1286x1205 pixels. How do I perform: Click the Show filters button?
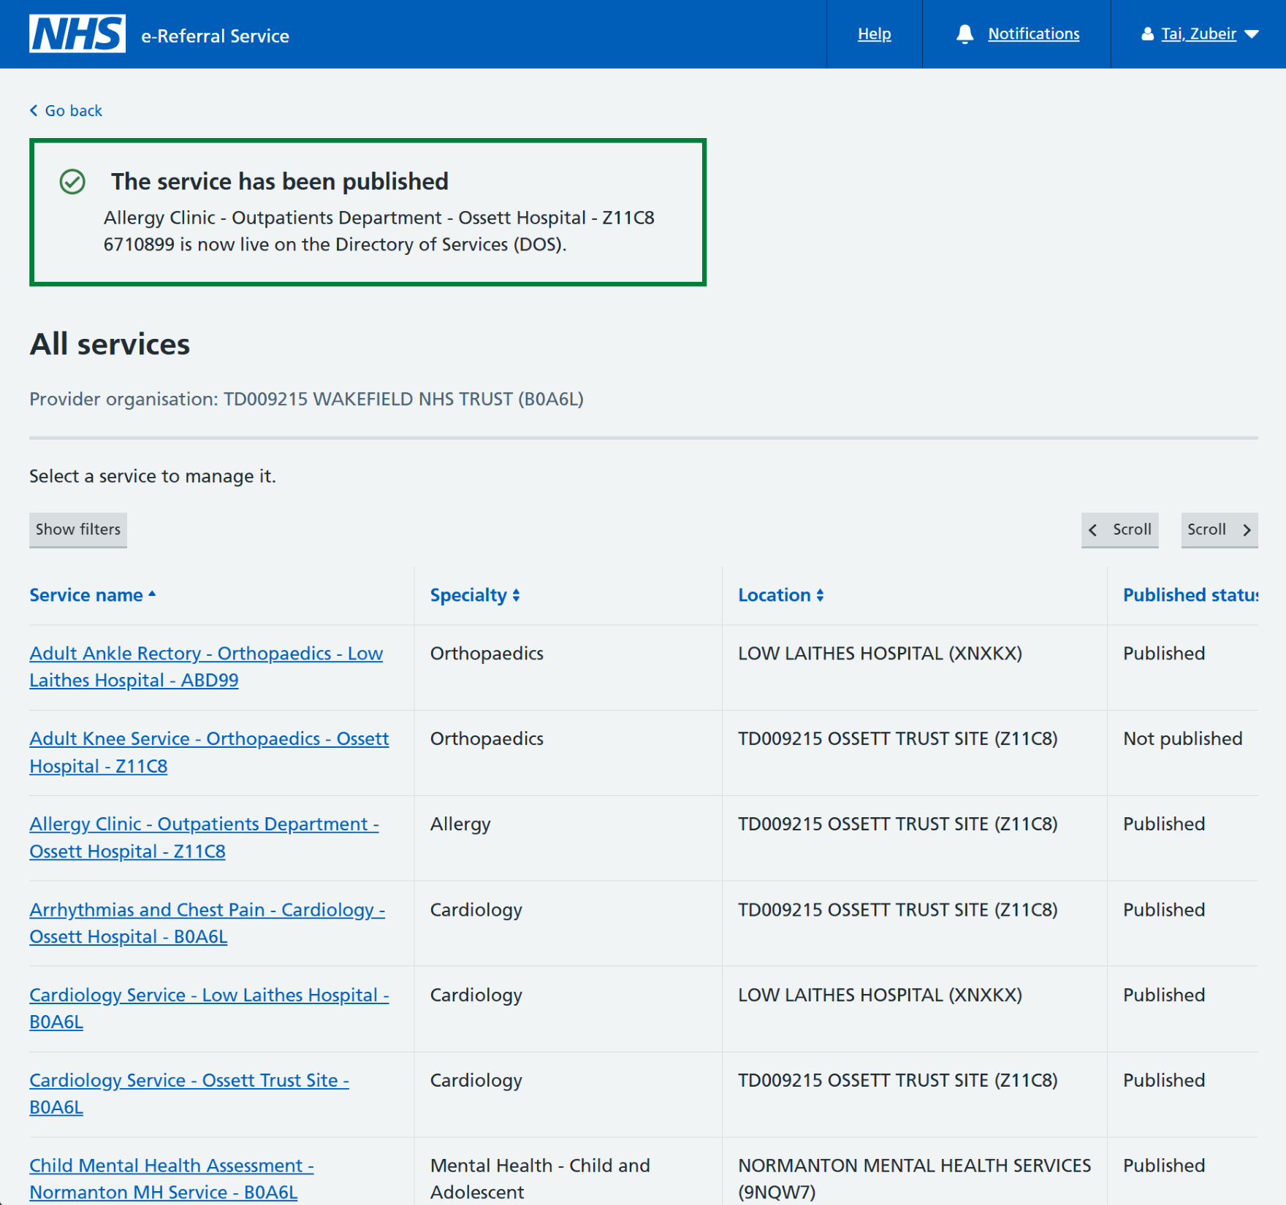click(x=78, y=529)
